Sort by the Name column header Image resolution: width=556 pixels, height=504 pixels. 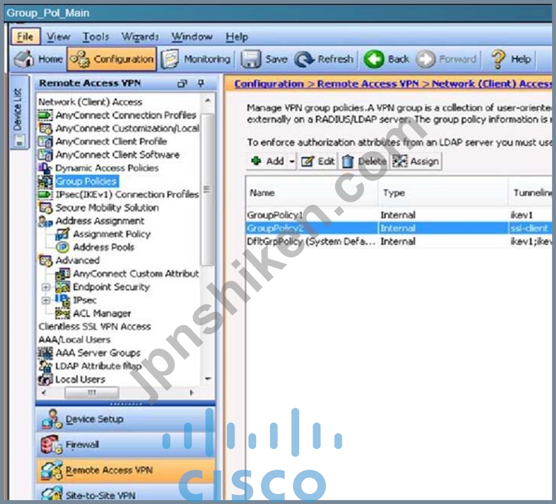[x=312, y=193]
